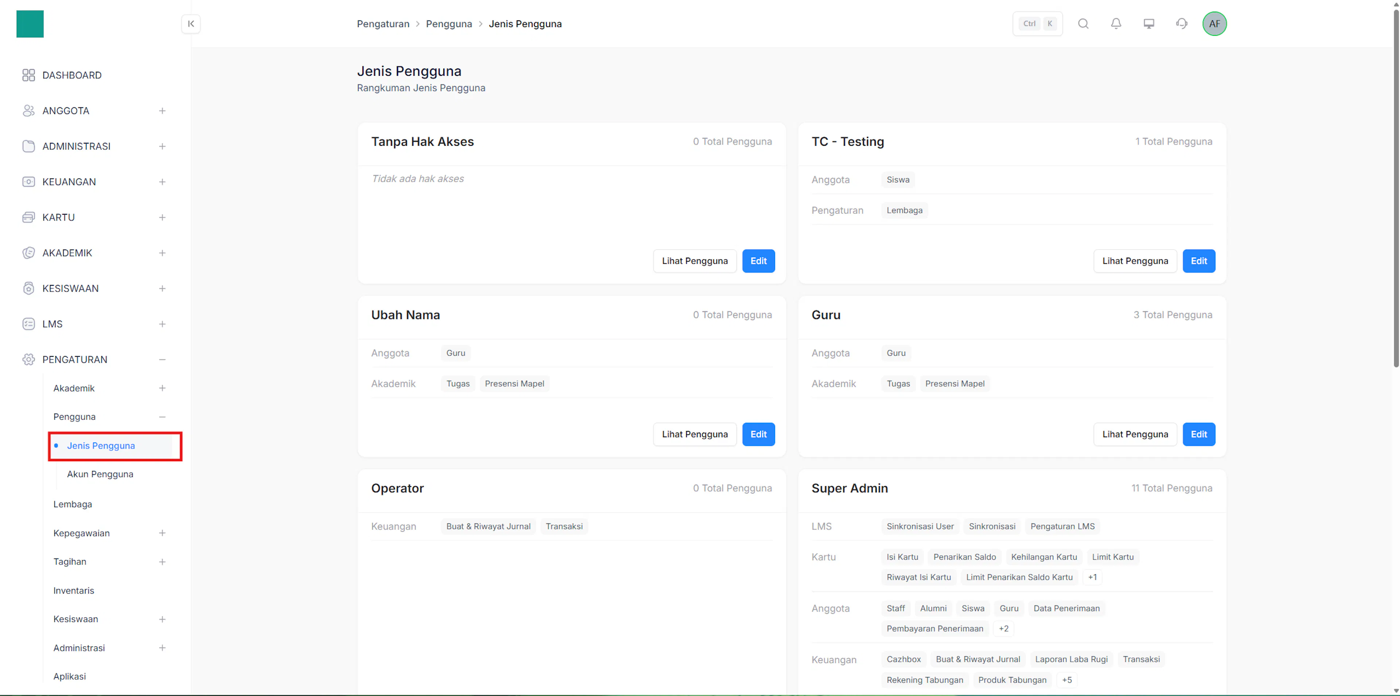This screenshot has height=696, width=1400.
Task: Click '11 Total Pengguna' count
Action: coord(1172,488)
